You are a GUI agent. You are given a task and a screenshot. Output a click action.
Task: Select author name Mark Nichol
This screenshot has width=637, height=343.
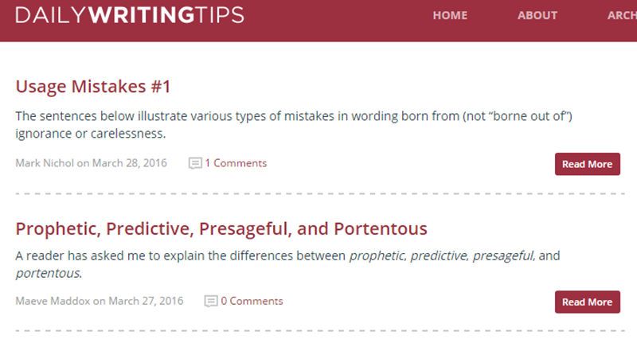[x=45, y=163]
